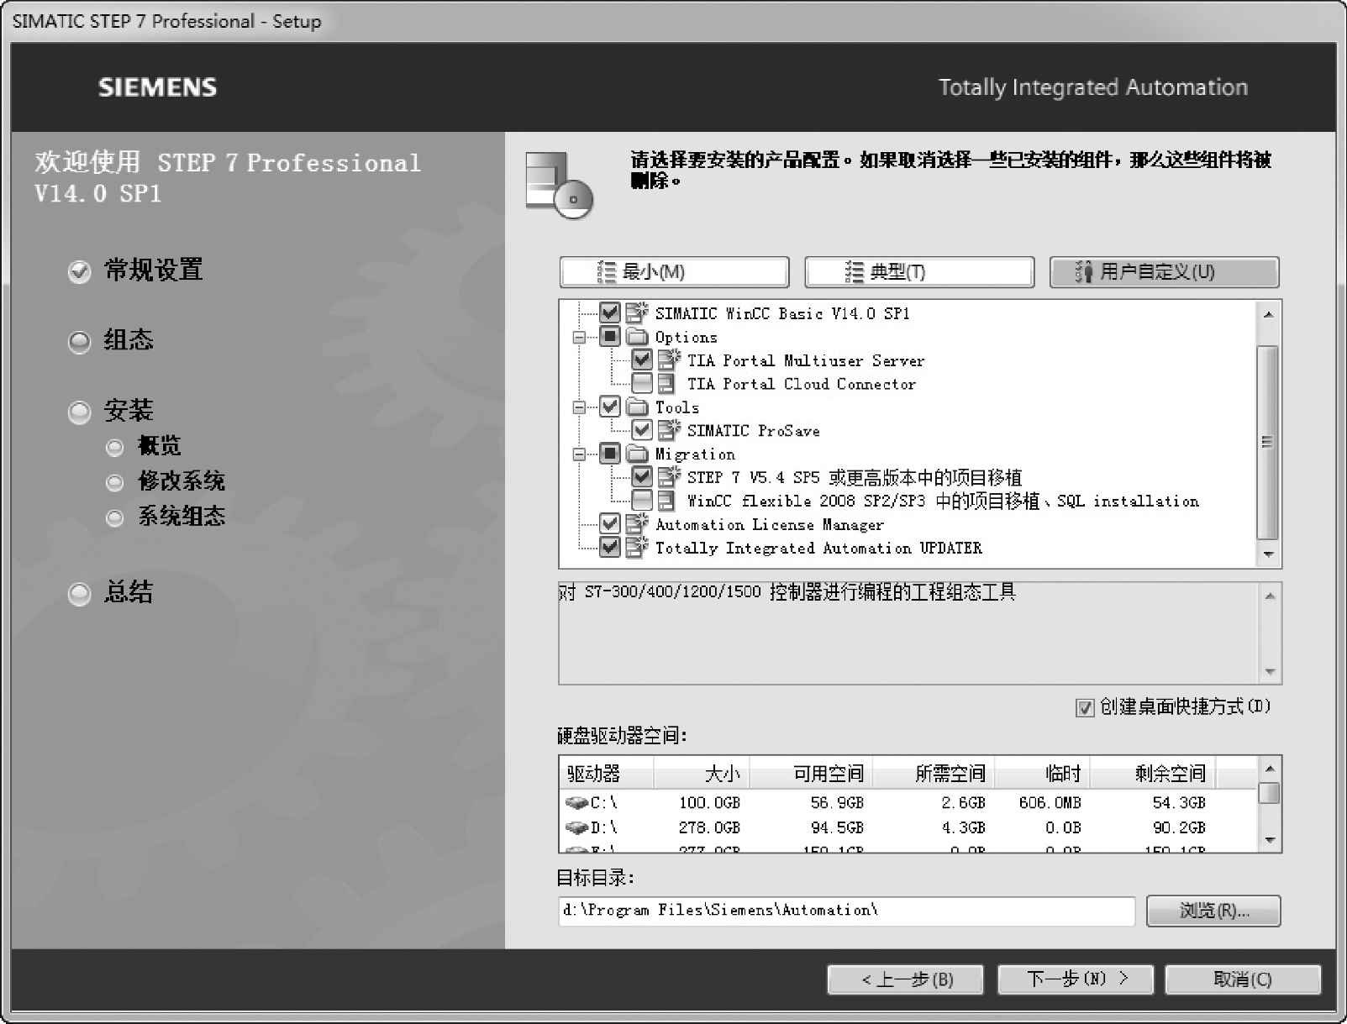Choose the 用户自定义(U) installation preset

[x=1165, y=272]
